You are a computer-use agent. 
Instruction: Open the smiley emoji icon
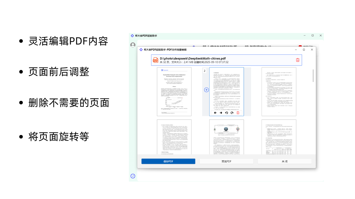point(133,176)
